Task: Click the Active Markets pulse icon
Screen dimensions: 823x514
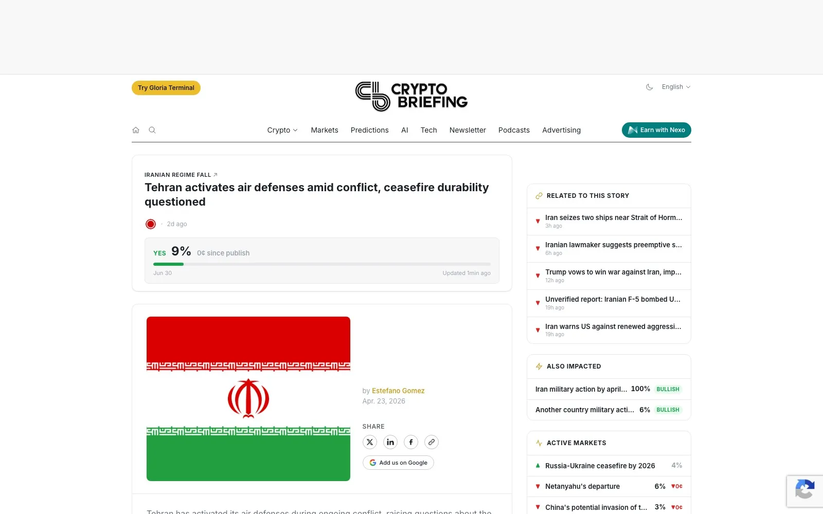Action: (x=539, y=443)
